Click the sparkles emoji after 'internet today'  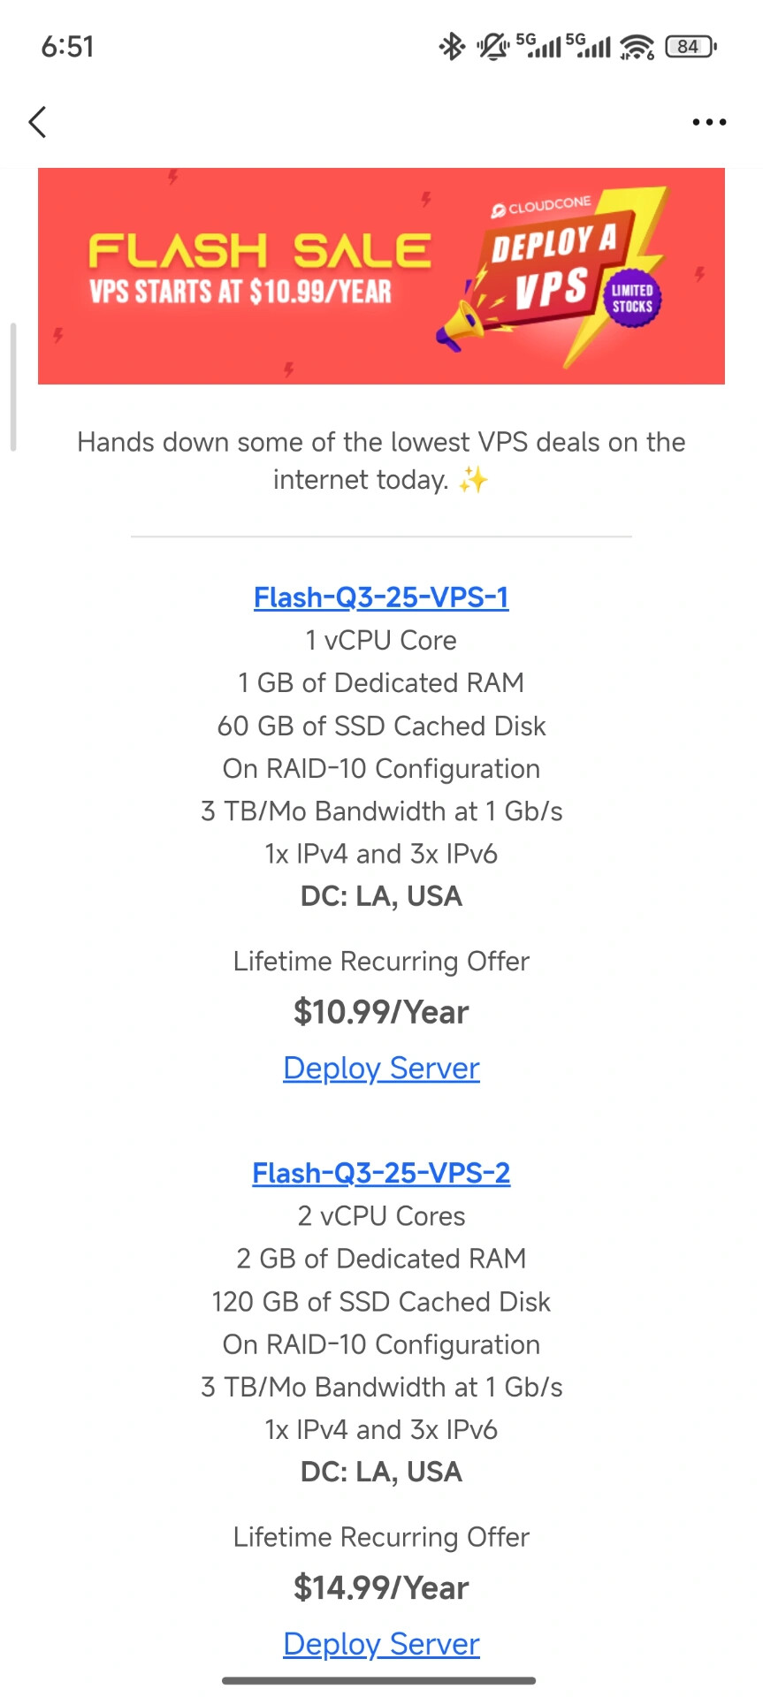(473, 480)
